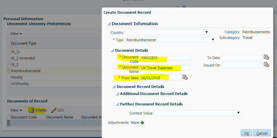
Task: Click the To Date input field
Action: click(242, 57)
